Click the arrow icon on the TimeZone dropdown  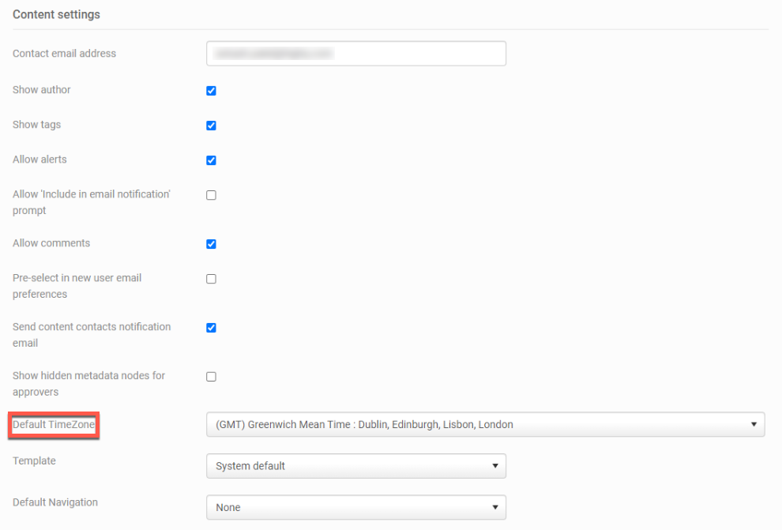tap(754, 425)
